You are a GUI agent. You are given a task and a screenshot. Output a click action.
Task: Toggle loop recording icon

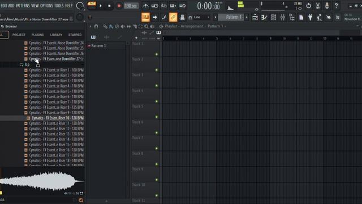[182, 6]
